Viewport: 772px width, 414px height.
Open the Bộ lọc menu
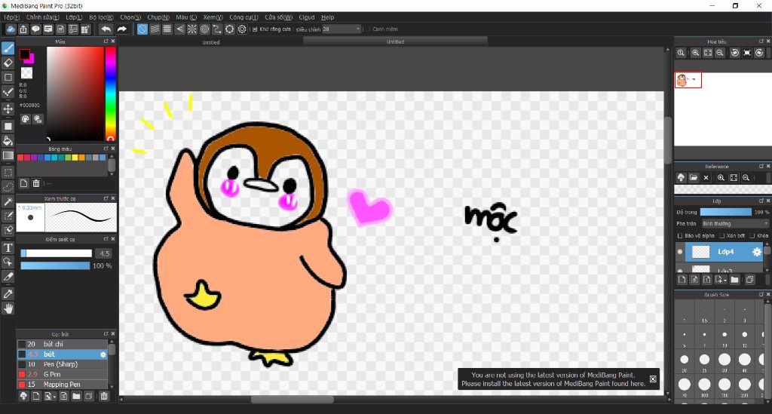click(x=101, y=17)
